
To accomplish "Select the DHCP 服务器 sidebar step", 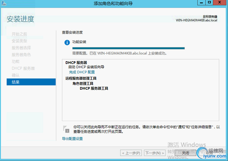I will (23, 68).
